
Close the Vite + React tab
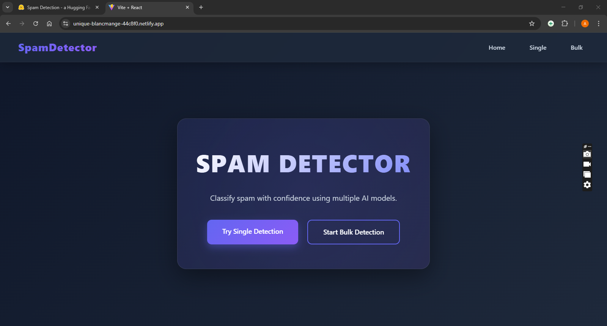tap(187, 7)
